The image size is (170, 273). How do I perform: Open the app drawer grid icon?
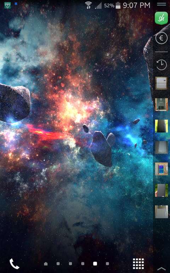point(138,264)
